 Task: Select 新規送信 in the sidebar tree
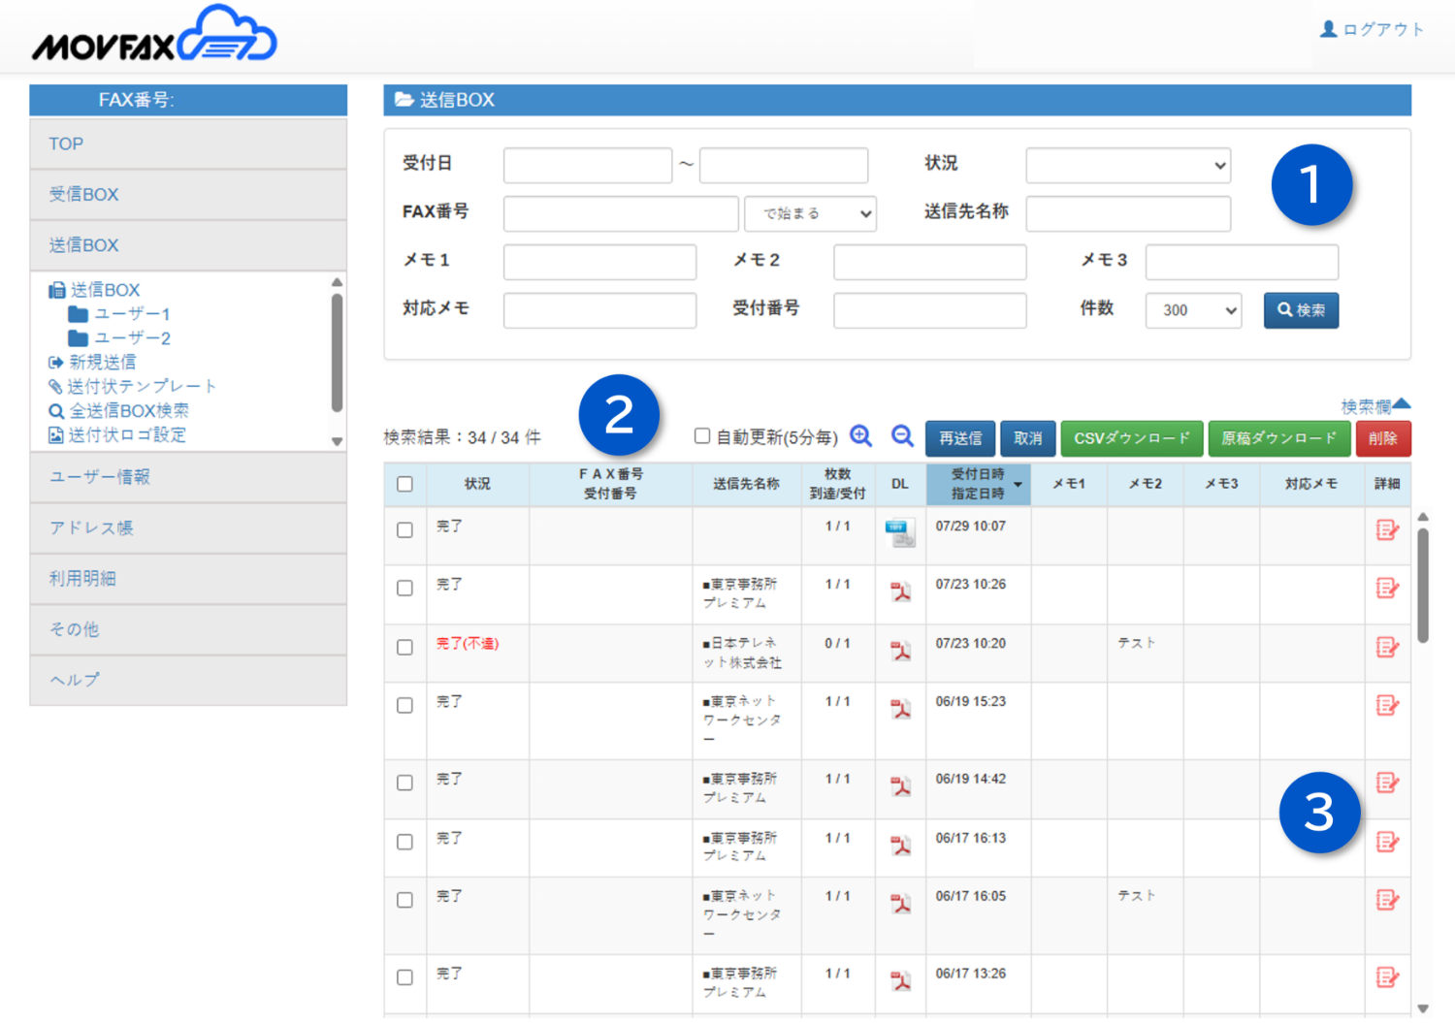93,362
